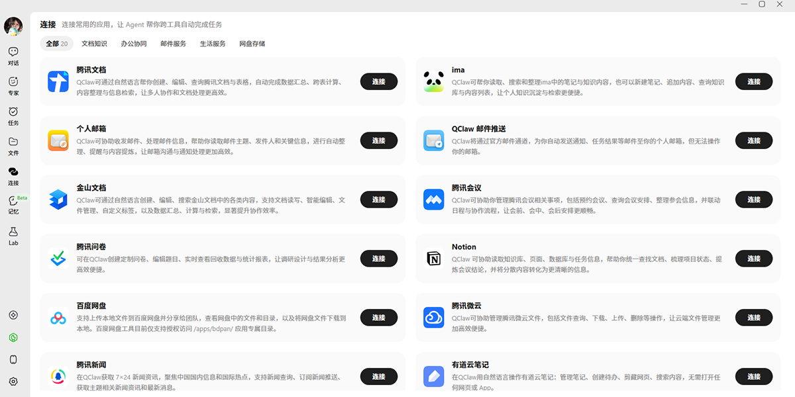The width and height of the screenshot is (795, 397).
Task: Click the green hexagon icon in sidebar
Action: pyautogui.click(x=13, y=337)
